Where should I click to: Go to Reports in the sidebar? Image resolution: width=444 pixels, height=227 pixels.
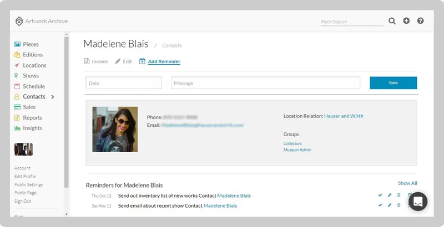33,117
